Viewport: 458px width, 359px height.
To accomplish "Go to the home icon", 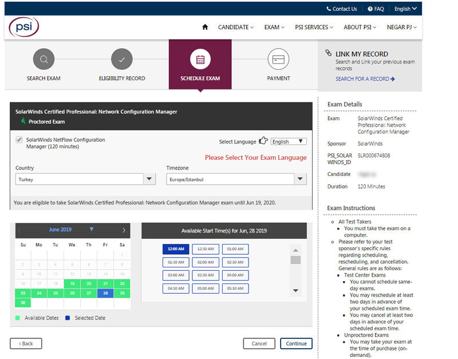I will click(x=205, y=27).
